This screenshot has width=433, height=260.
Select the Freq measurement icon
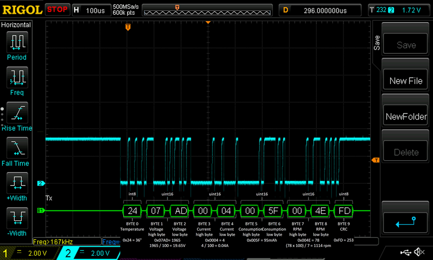click(17, 77)
